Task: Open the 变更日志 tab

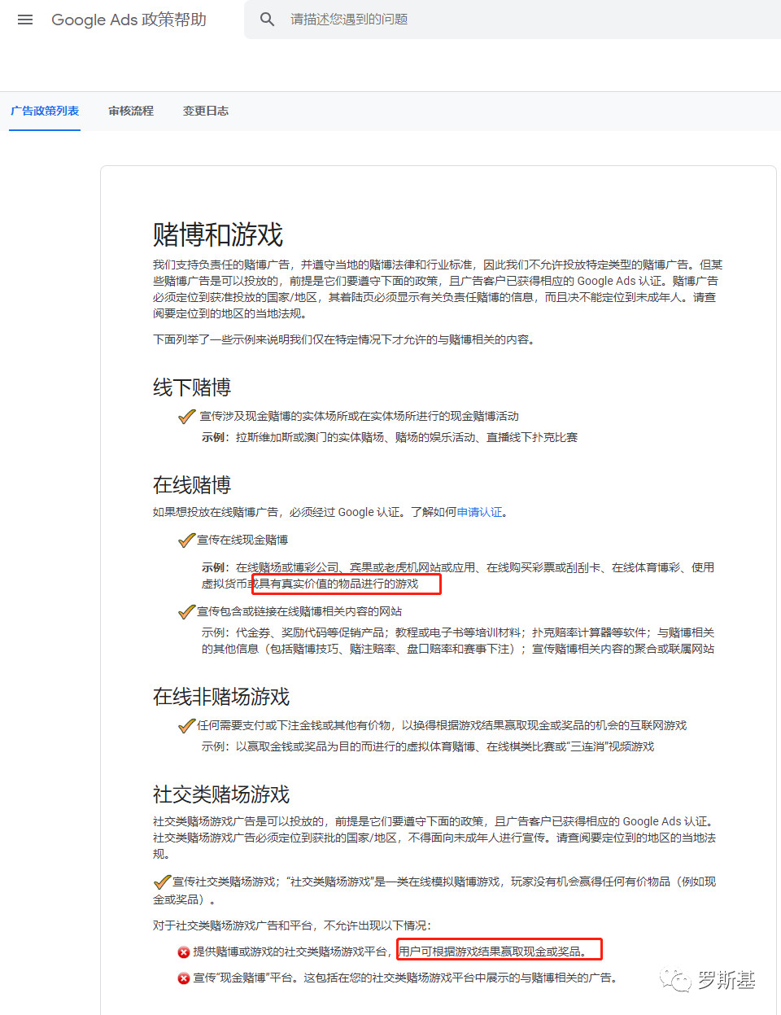Action: coord(206,111)
